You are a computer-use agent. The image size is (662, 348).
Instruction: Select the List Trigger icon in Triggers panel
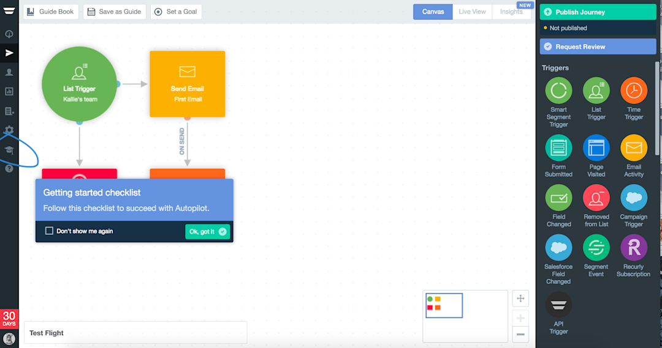coord(596,91)
